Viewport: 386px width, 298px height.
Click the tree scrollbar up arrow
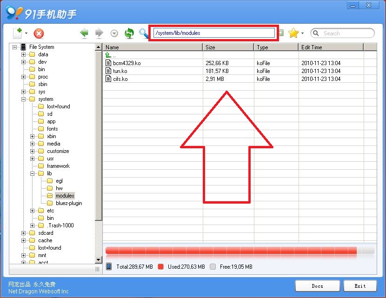(98, 47)
